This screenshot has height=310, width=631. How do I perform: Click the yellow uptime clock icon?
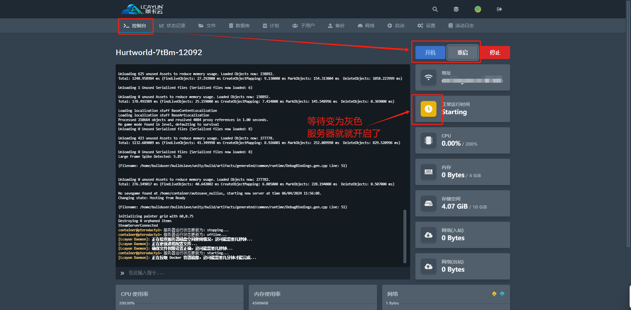point(429,109)
